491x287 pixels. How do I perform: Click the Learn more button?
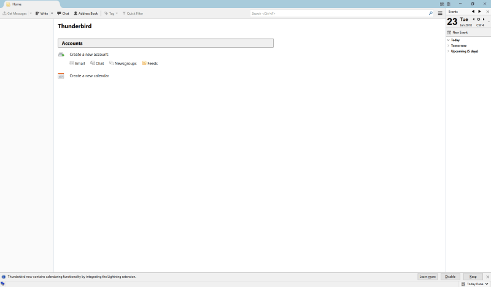pyautogui.click(x=427, y=277)
